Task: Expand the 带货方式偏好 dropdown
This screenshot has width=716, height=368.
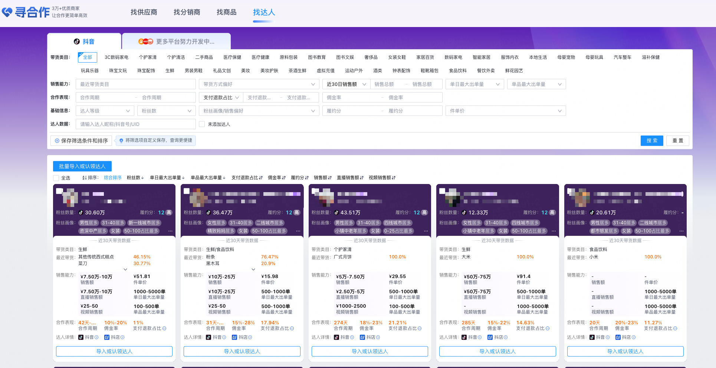Action: 259,84
